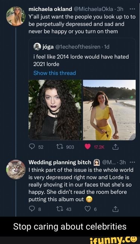View the beach photo with yellow outfit

pos(109,110)
